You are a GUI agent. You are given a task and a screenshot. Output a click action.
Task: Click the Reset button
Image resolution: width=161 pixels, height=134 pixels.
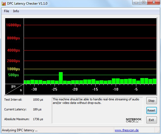click(x=151, y=110)
